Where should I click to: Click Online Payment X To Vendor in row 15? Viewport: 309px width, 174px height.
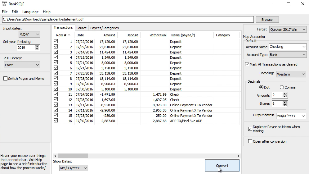point(191,116)
